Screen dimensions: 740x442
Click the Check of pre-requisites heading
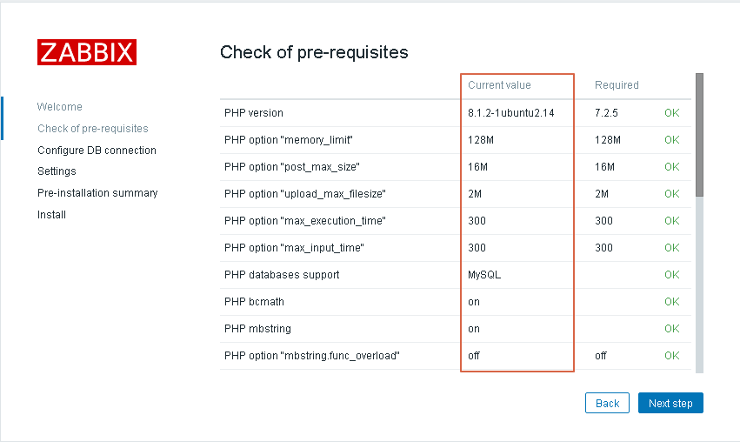pyautogui.click(x=314, y=52)
